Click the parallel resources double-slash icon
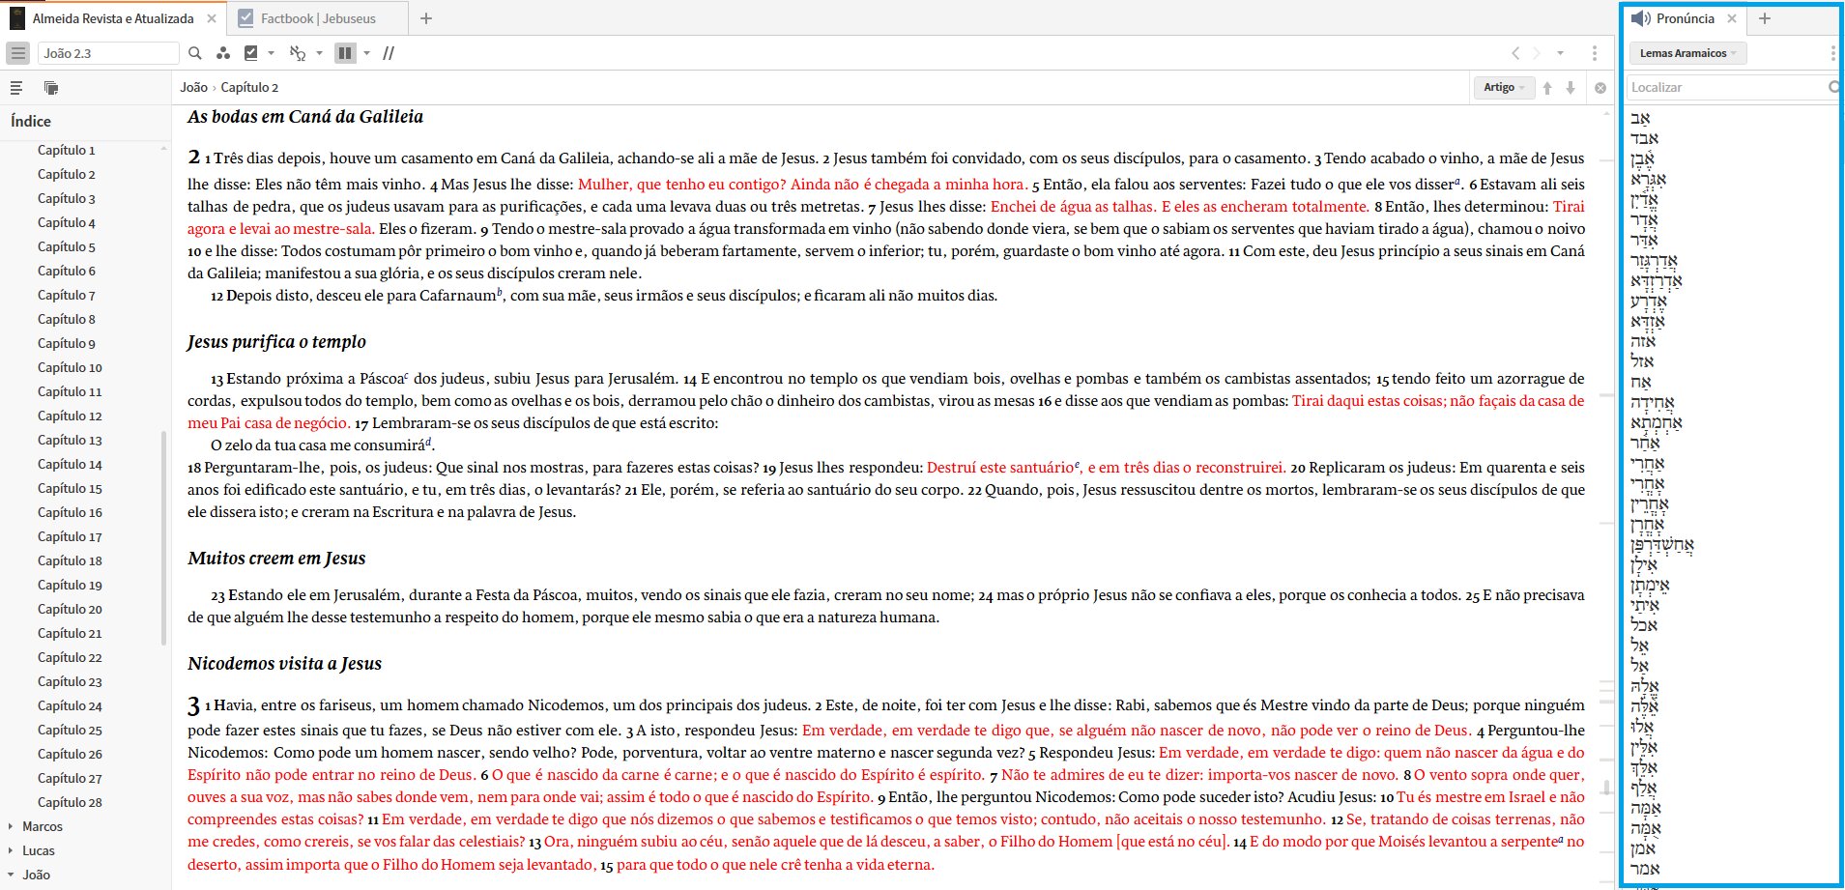Viewport: 1845px width, 890px height. (389, 53)
